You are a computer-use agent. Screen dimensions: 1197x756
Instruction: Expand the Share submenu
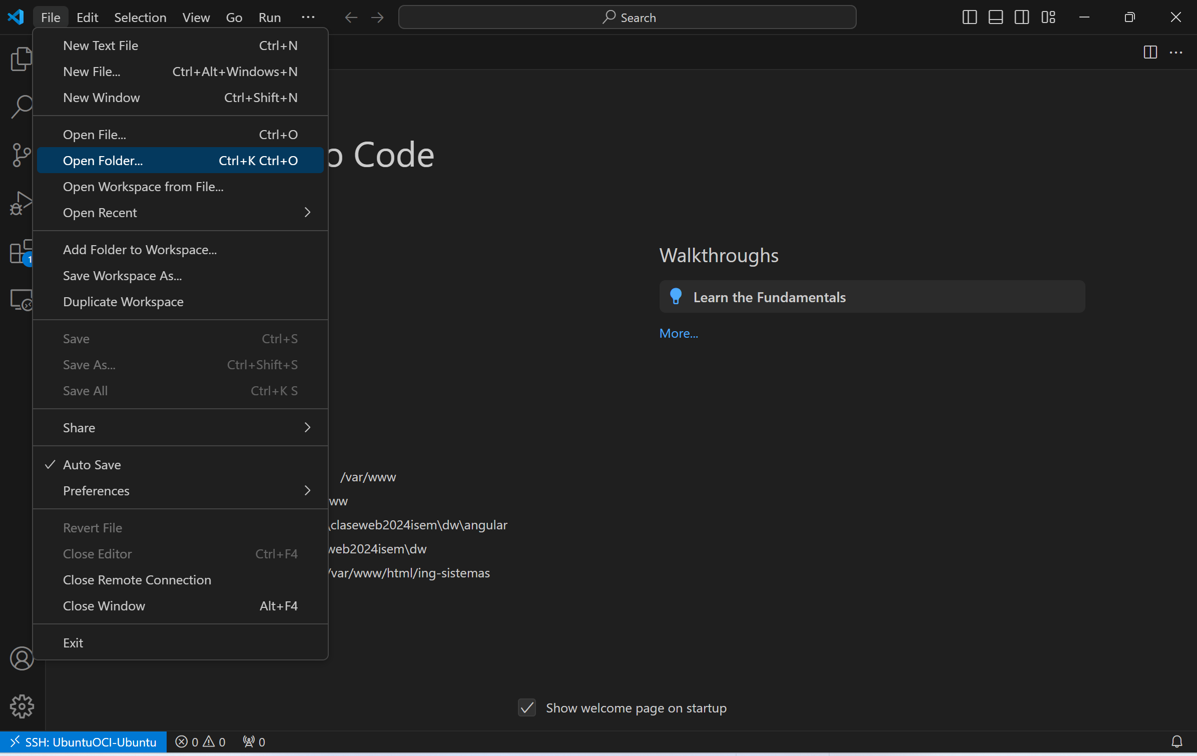180,428
